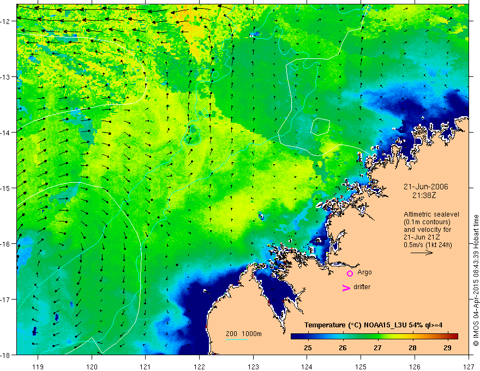Click longitude axis label '122'
Image resolution: width=480 pixels, height=371 pixels.
199,367
